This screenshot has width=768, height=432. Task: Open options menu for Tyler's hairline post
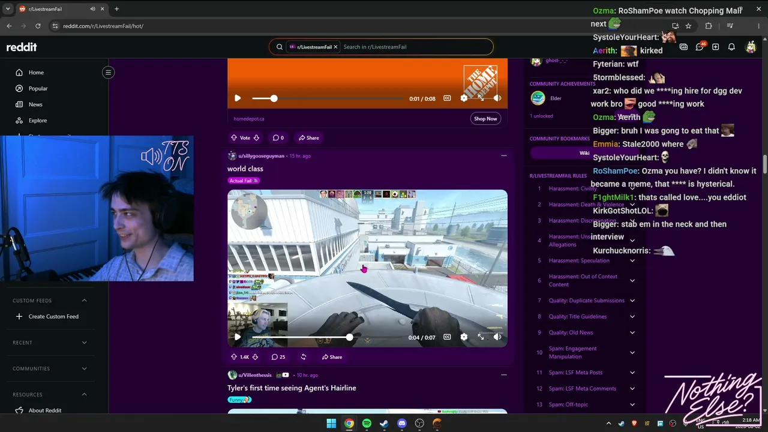(x=504, y=375)
